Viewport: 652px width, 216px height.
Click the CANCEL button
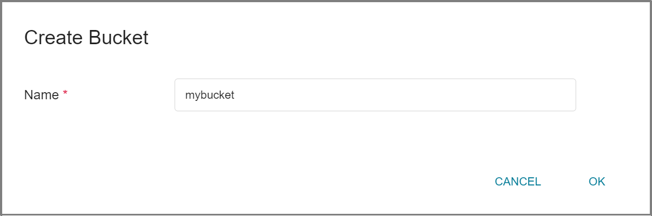pyautogui.click(x=518, y=182)
